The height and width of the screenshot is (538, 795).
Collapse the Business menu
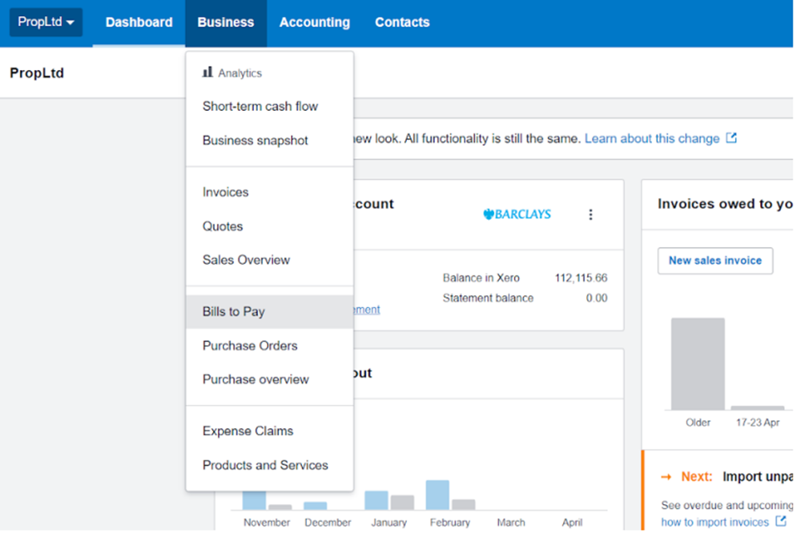pyautogui.click(x=226, y=23)
